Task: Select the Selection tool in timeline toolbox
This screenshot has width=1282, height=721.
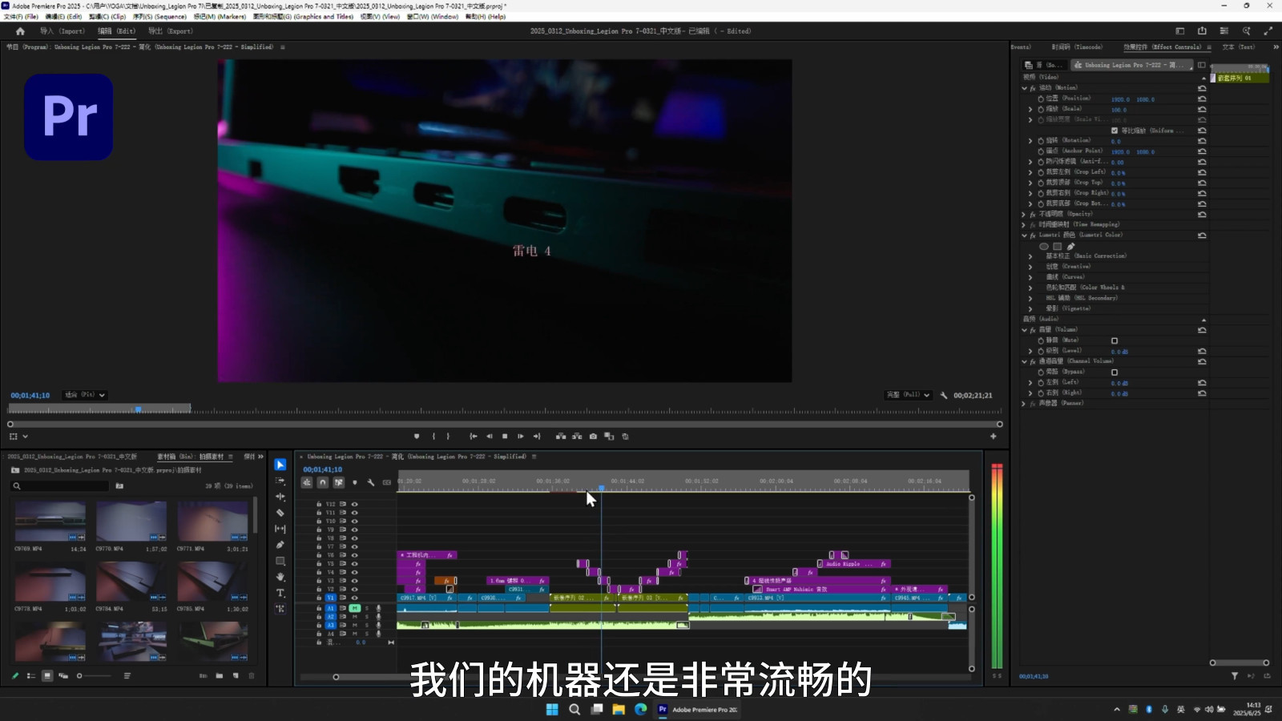Action: pyautogui.click(x=280, y=465)
